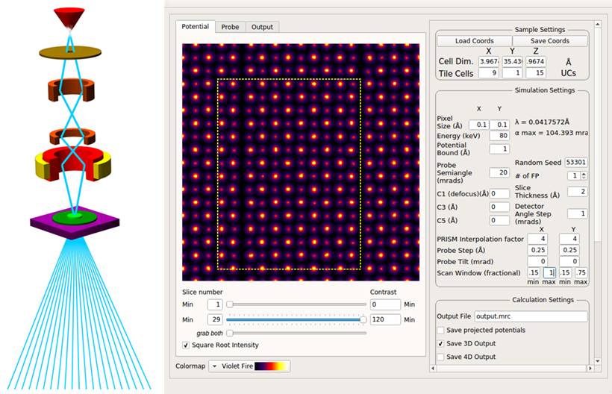612x394 pixels.
Task: Click the C5 field
Action: pyautogui.click(x=499, y=220)
